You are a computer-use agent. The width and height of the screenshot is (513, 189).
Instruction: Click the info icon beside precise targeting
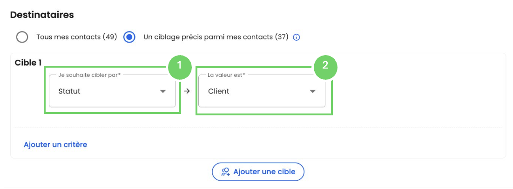click(x=297, y=37)
